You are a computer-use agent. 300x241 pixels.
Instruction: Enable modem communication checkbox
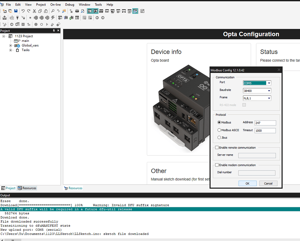tap(217, 165)
